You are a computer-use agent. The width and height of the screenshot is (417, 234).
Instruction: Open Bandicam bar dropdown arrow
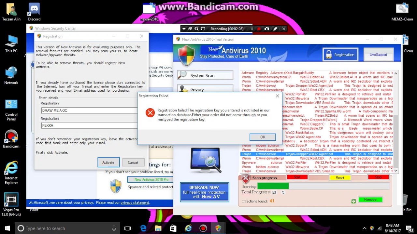click(184, 29)
